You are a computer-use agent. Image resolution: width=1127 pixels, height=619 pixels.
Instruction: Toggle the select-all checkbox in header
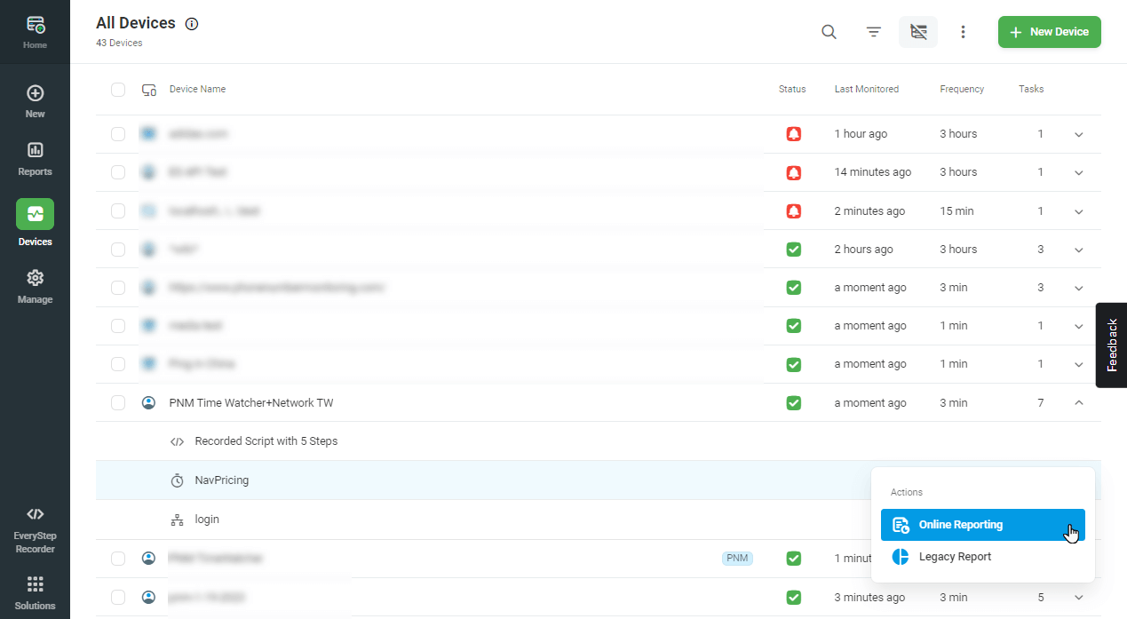pos(118,89)
